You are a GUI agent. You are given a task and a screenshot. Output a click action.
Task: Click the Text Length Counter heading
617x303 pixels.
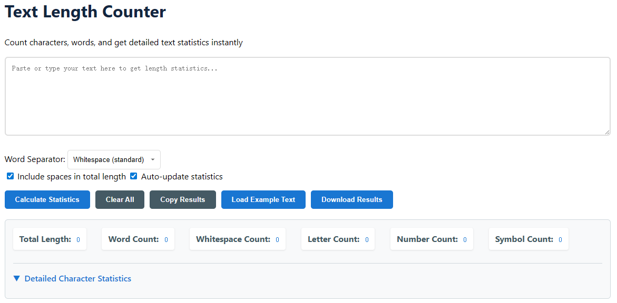(x=85, y=12)
